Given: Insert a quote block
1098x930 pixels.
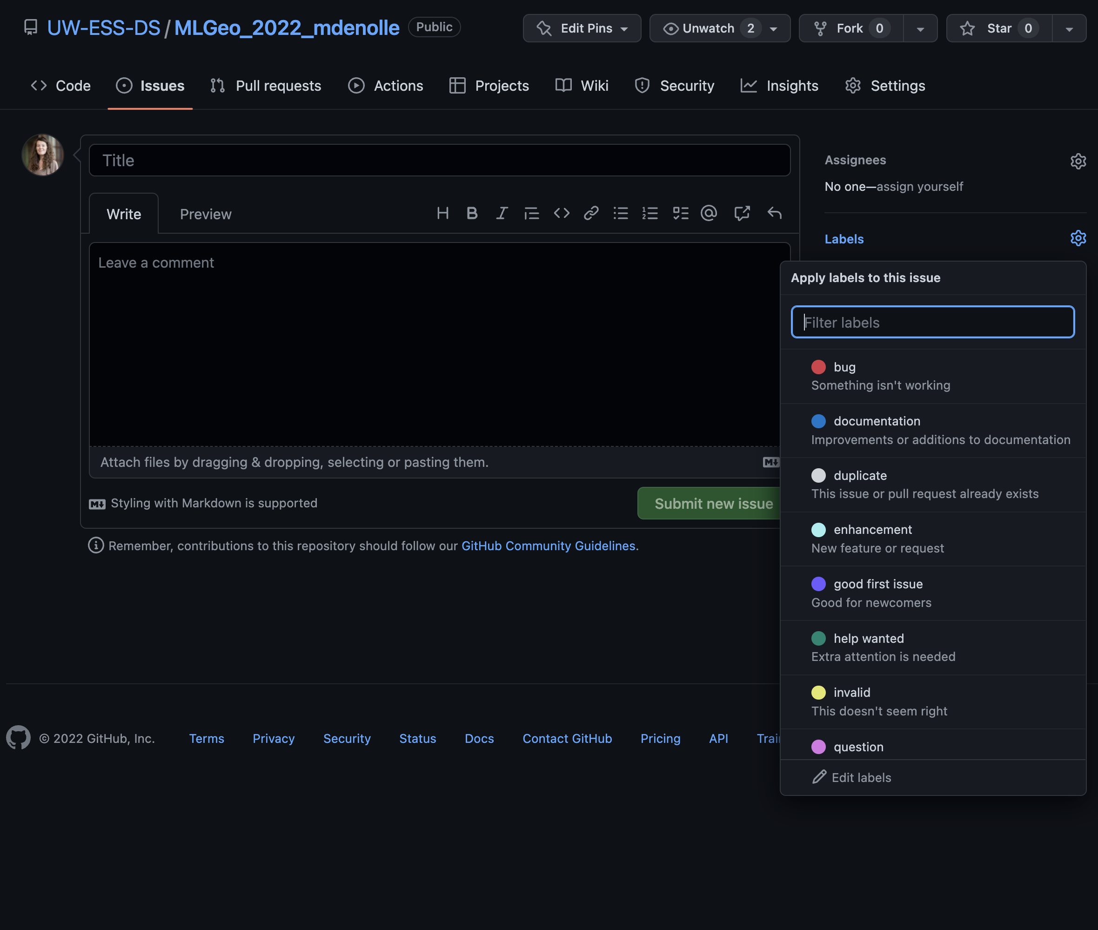Looking at the screenshot, I should pyautogui.click(x=532, y=213).
